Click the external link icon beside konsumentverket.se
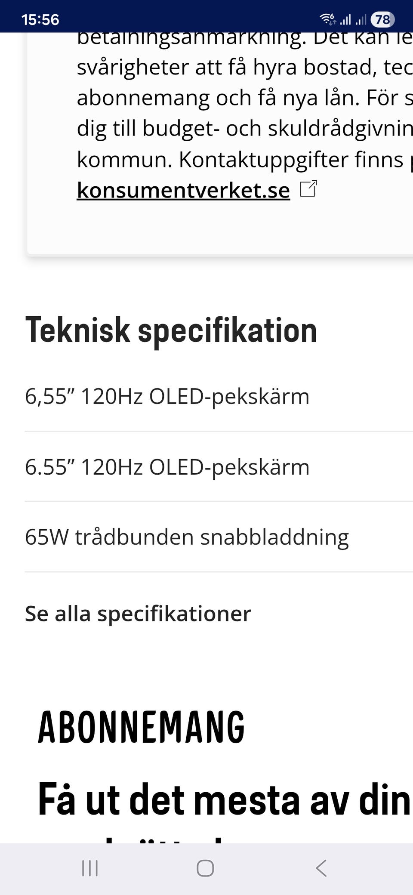413x895 pixels. [x=308, y=189]
